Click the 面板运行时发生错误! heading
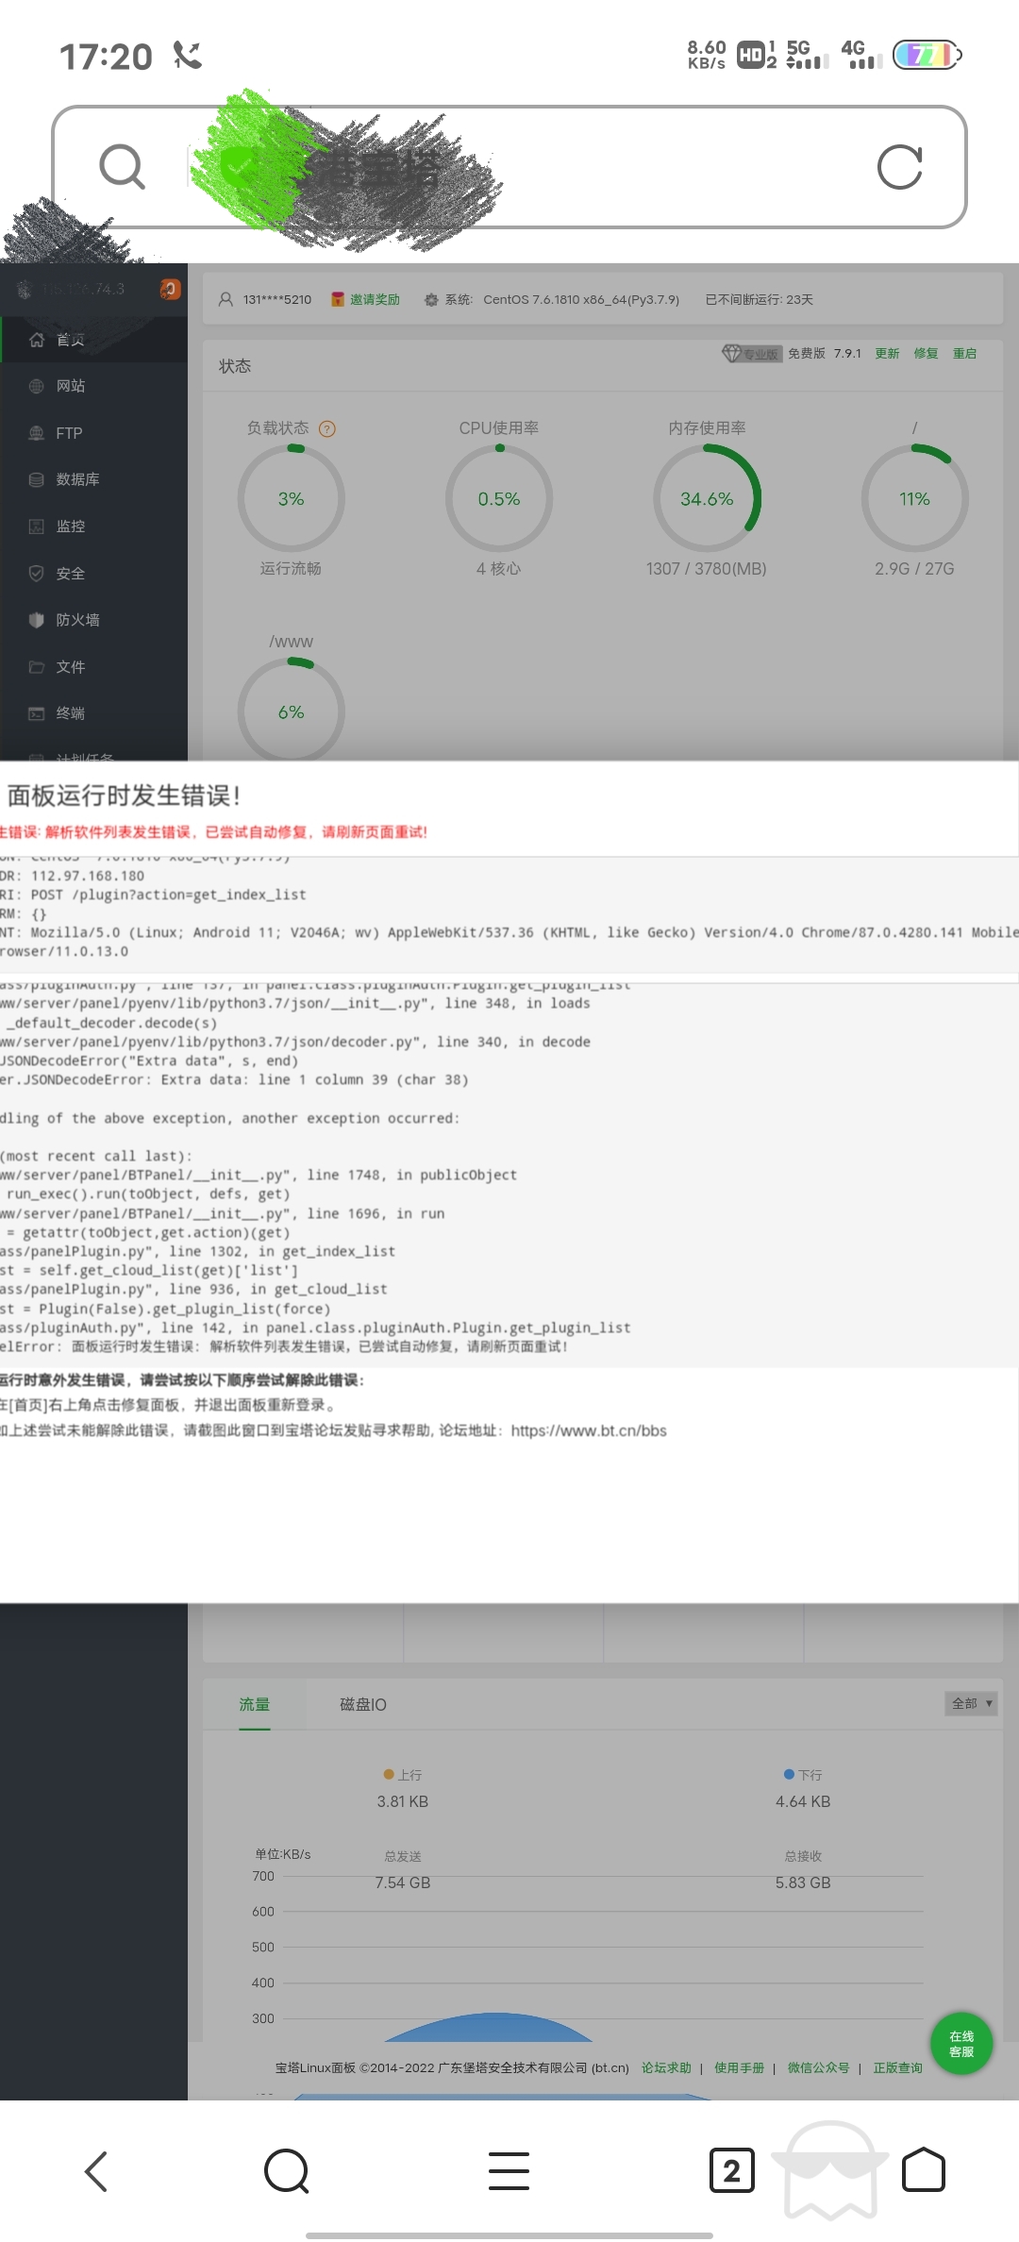Screen dimensions: 1019x2242 [123, 795]
